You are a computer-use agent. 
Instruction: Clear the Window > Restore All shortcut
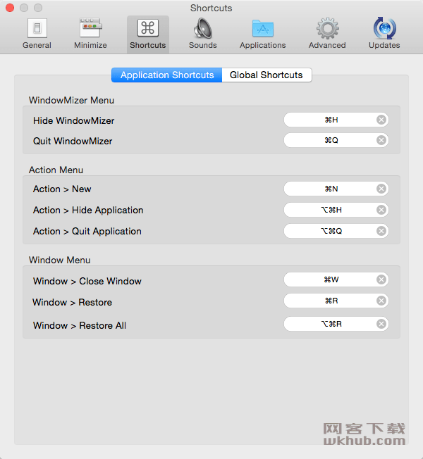point(381,324)
